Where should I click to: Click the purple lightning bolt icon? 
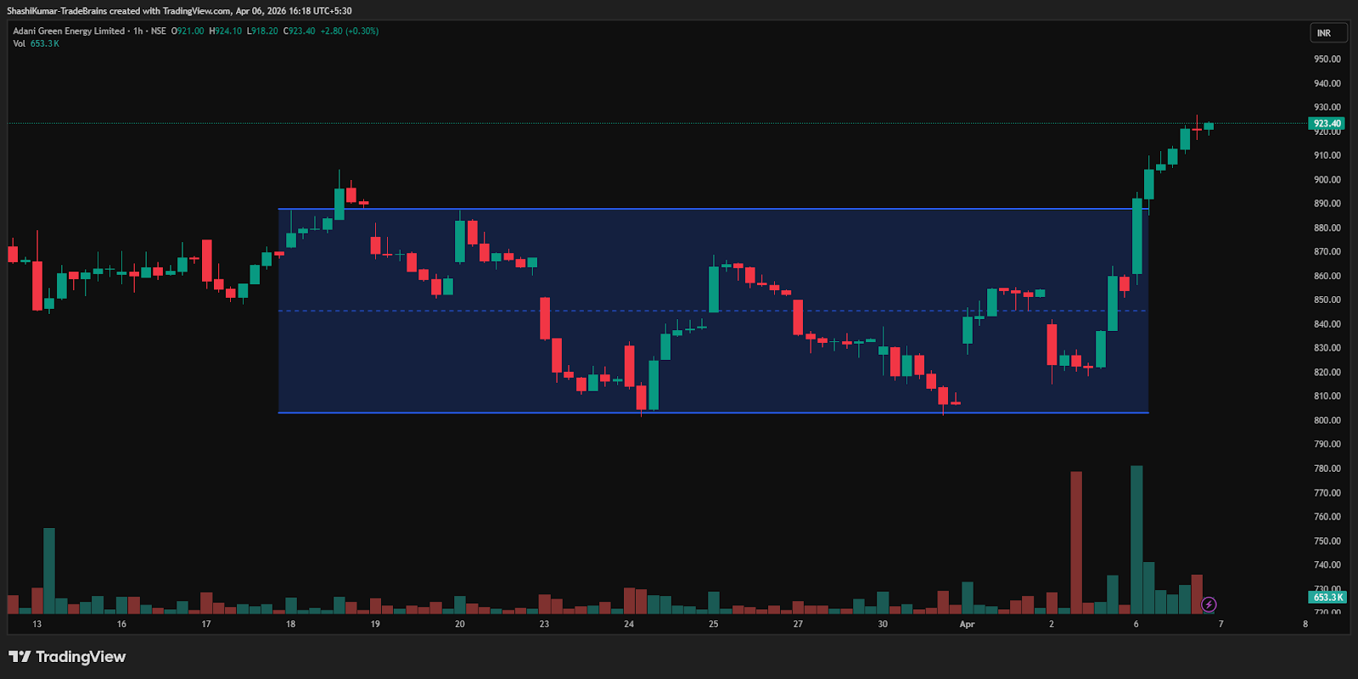click(1209, 604)
